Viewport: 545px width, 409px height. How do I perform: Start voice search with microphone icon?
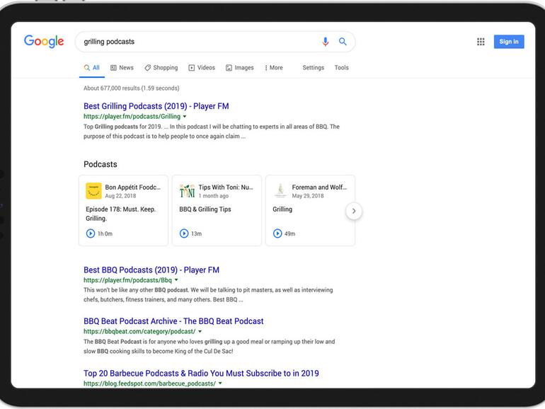point(326,42)
